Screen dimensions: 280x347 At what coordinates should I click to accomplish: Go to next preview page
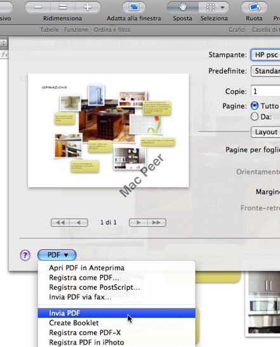138,222
